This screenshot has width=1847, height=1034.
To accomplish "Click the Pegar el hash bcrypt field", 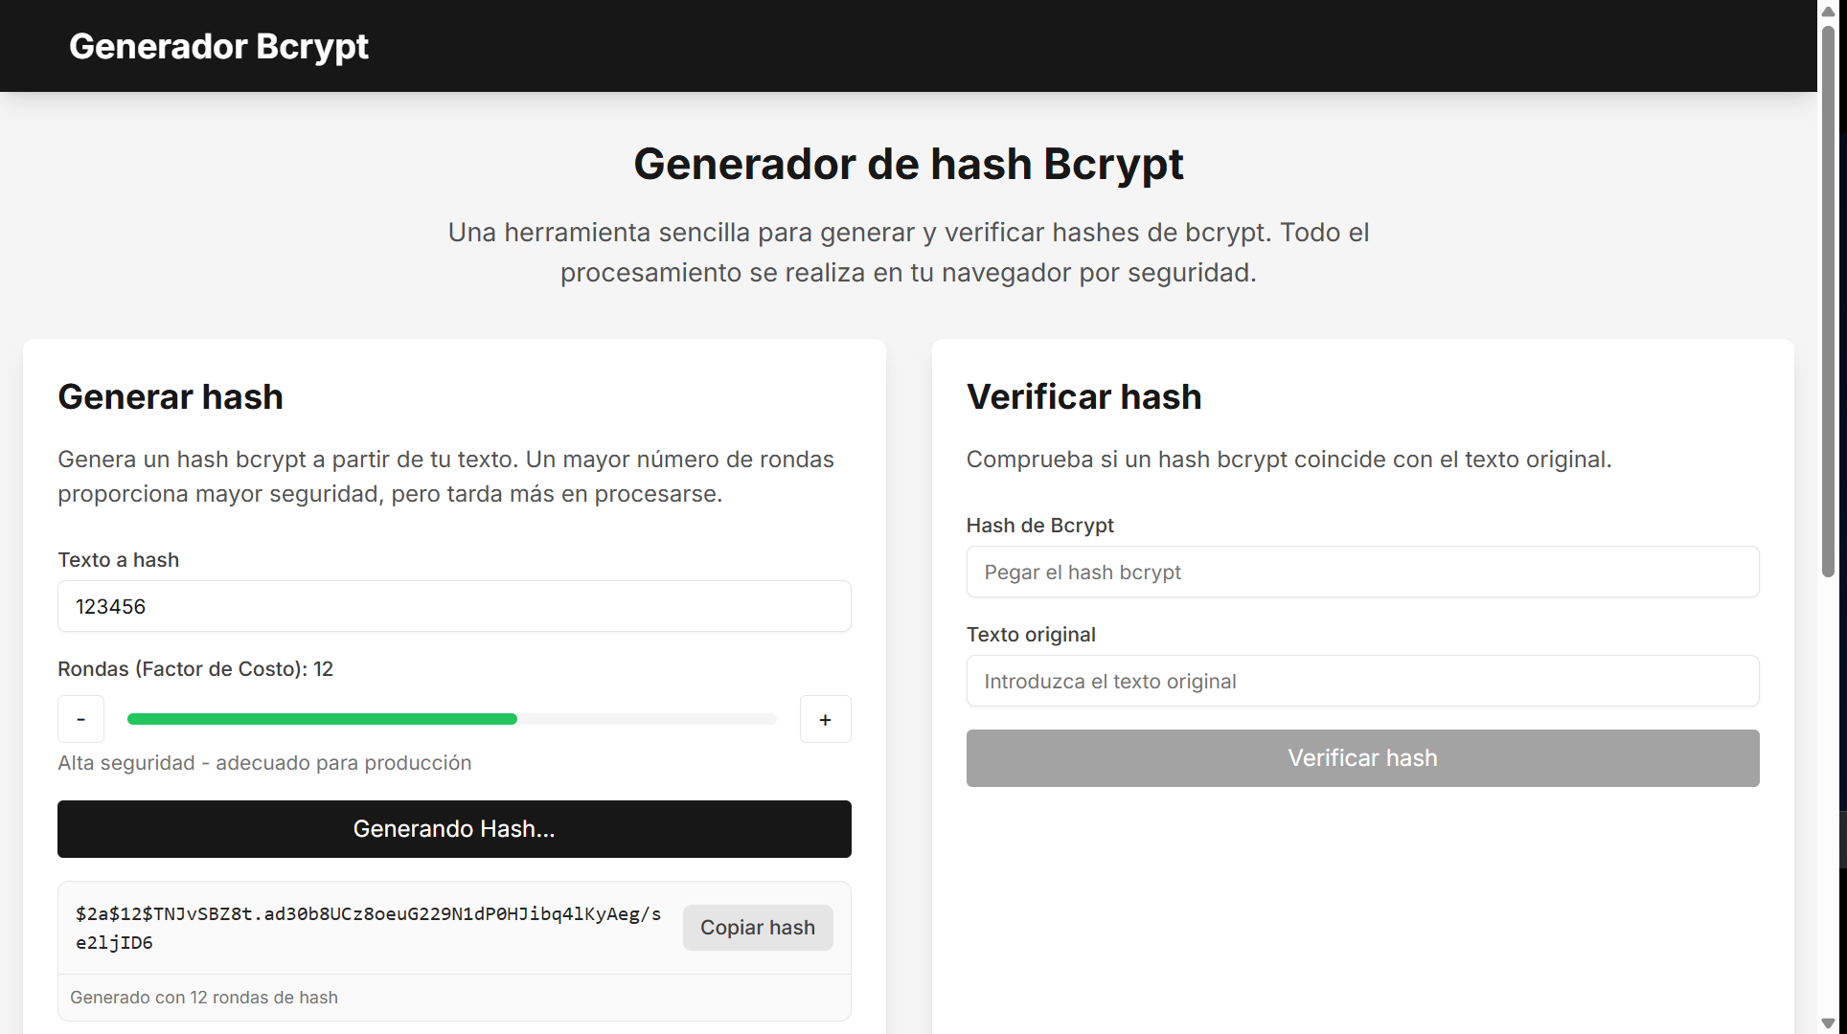I will pyautogui.click(x=1361, y=572).
